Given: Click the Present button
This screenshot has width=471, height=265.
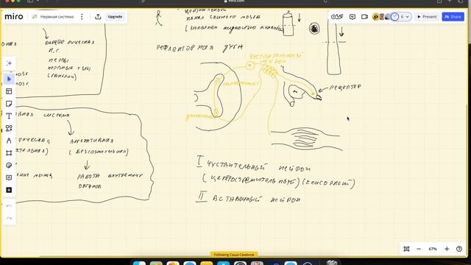Looking at the screenshot, I should coord(427,17).
